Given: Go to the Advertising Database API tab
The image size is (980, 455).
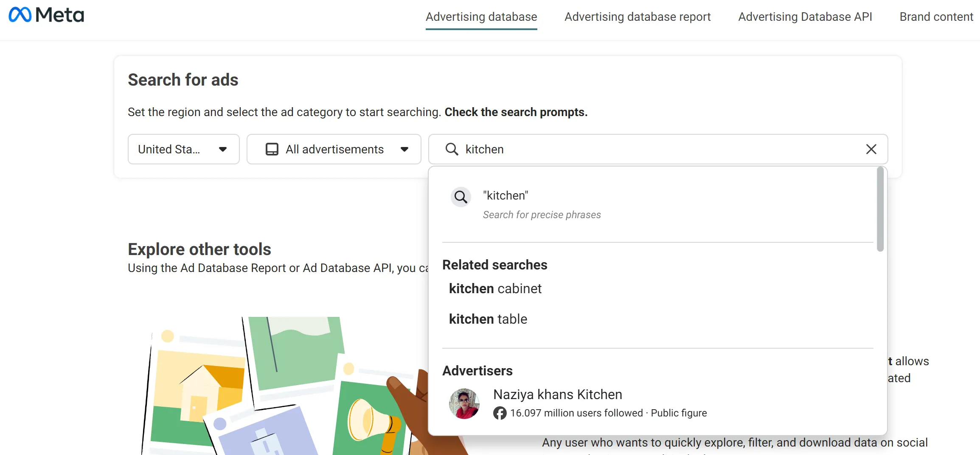Looking at the screenshot, I should [805, 17].
